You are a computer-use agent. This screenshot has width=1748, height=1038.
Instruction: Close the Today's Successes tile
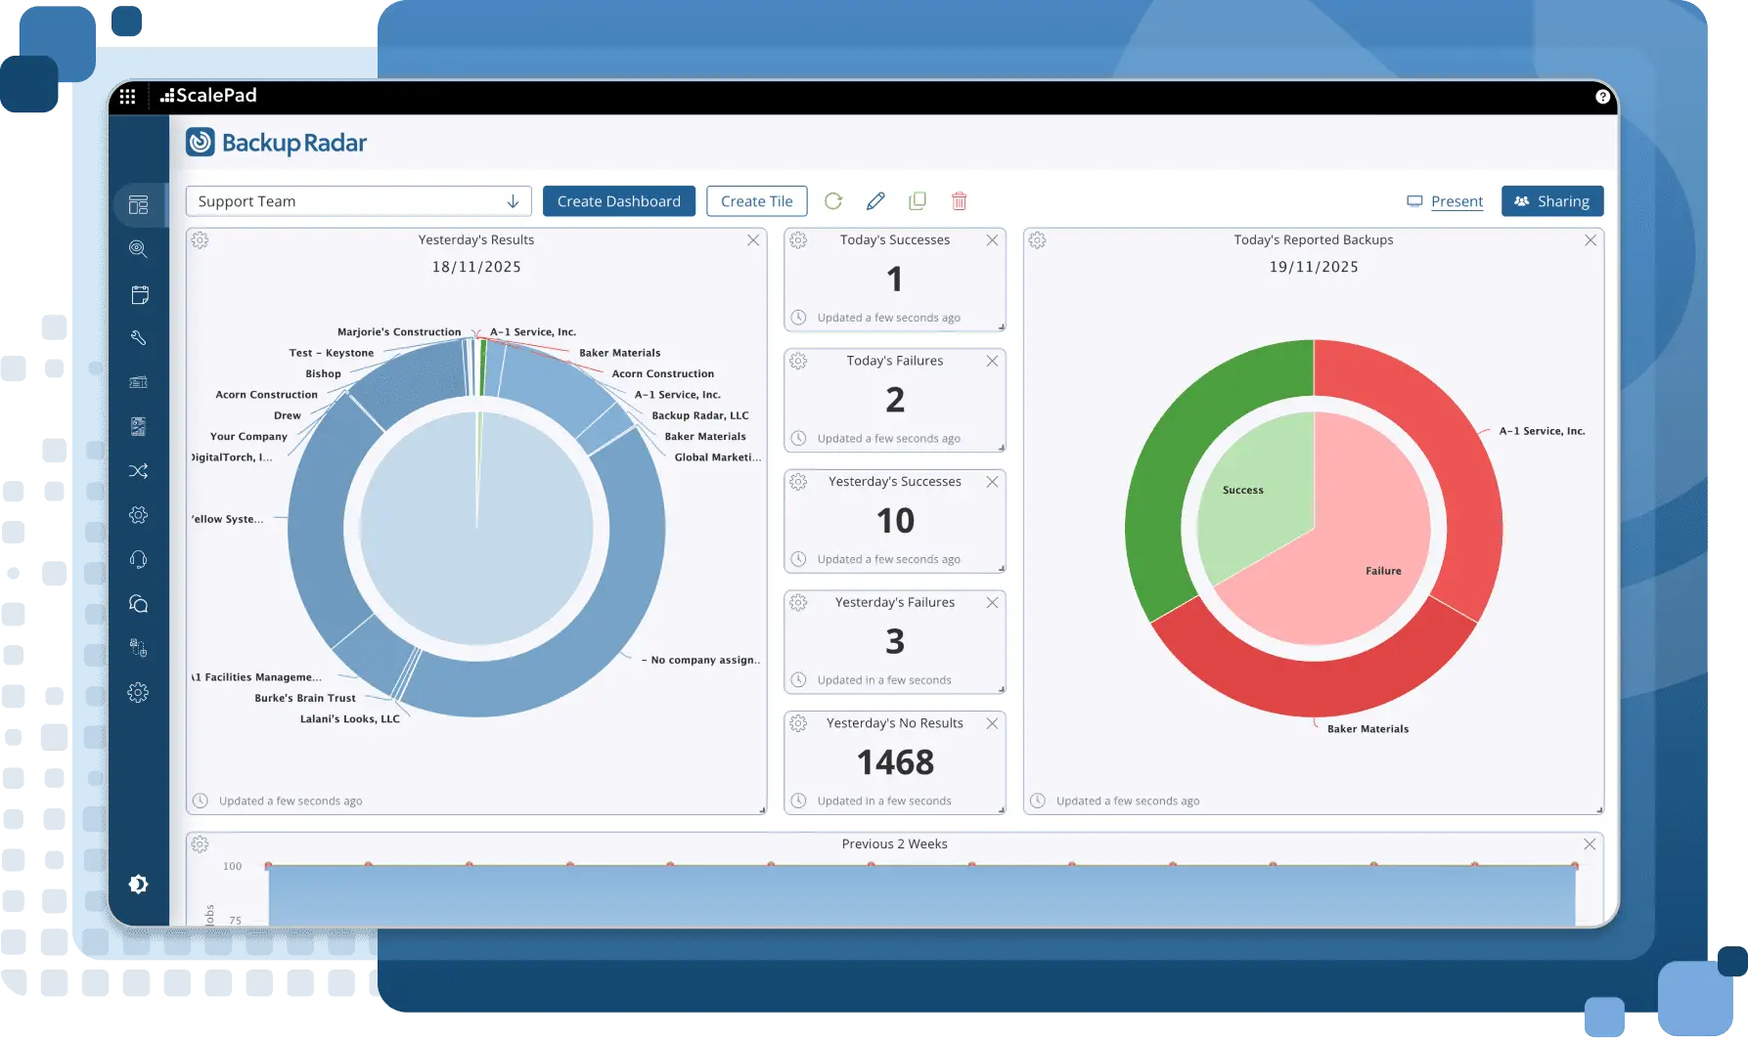pos(992,240)
